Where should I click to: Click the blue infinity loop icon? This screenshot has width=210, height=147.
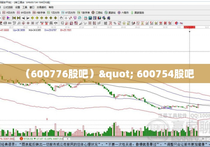(x=181, y=23)
